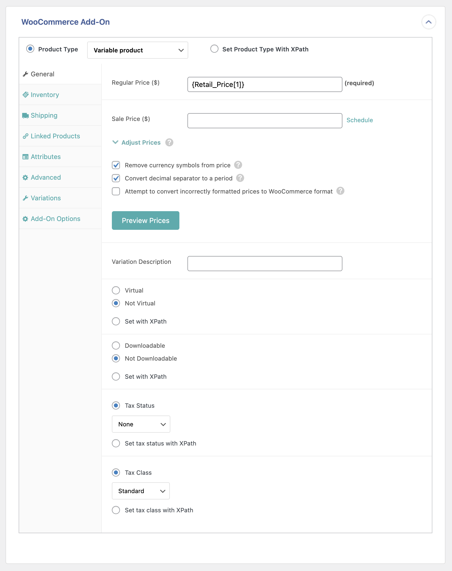
Task: Click the Attributes list icon
Action: 25,157
